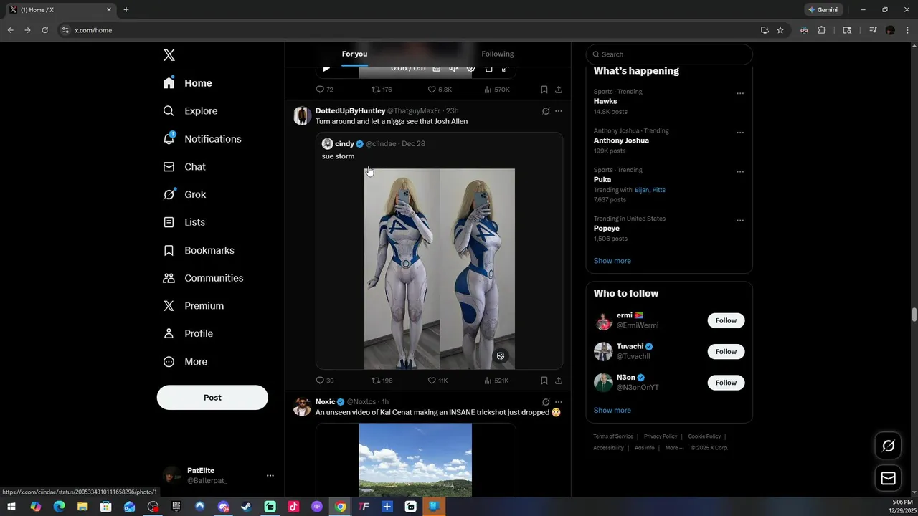Open Bookmarks from the sidebar
The height and width of the screenshot is (516, 918).
(x=199, y=250)
